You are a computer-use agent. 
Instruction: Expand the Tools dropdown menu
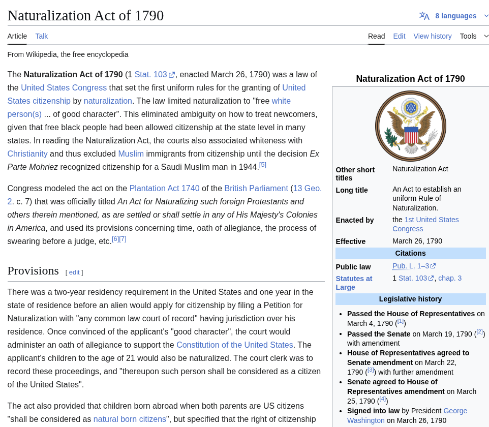point(474,36)
